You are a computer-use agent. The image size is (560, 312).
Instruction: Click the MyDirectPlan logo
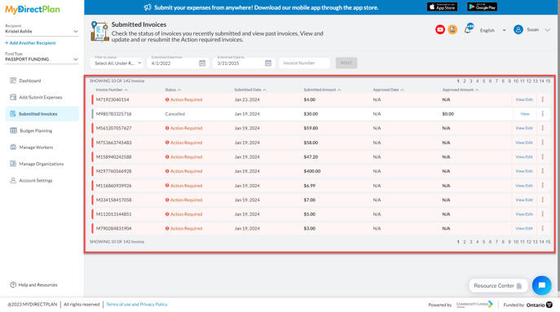click(33, 10)
